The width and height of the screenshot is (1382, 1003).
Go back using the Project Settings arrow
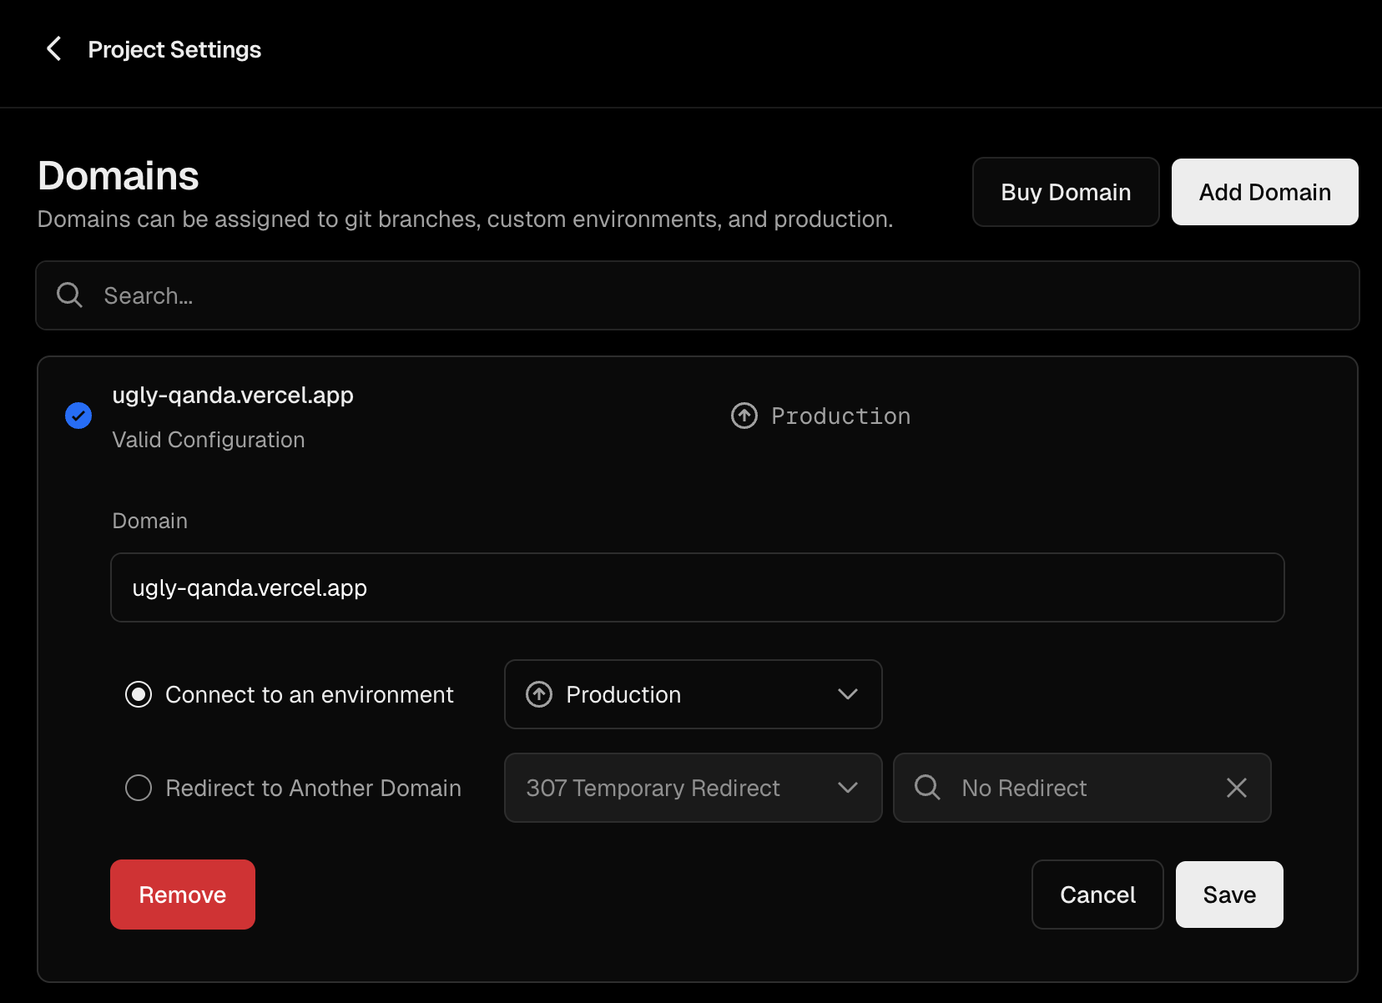click(x=54, y=49)
